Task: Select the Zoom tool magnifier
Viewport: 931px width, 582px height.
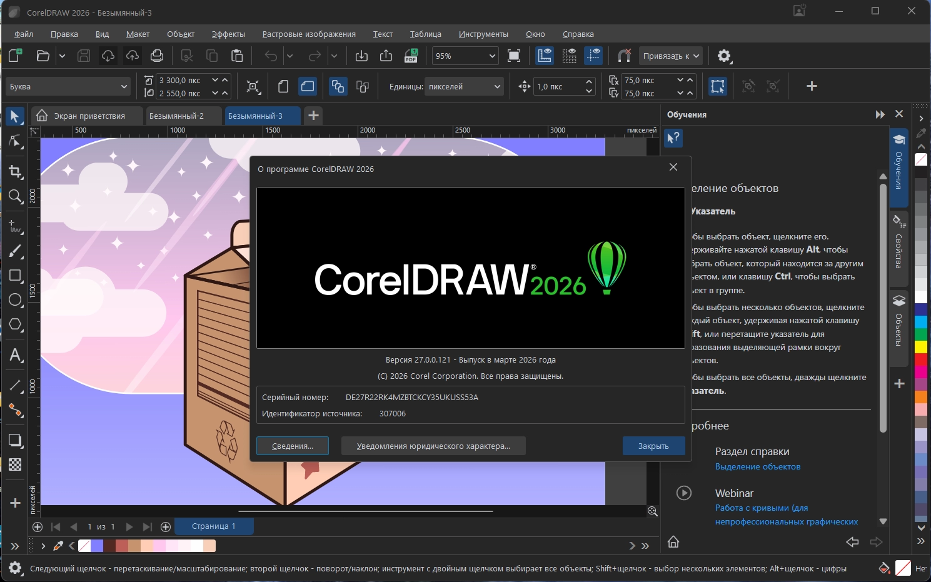Action: click(15, 196)
